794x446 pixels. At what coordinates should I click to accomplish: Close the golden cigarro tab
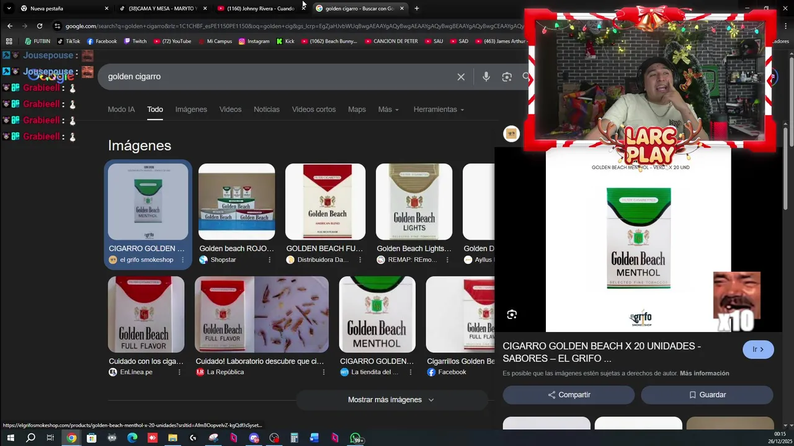(x=402, y=9)
